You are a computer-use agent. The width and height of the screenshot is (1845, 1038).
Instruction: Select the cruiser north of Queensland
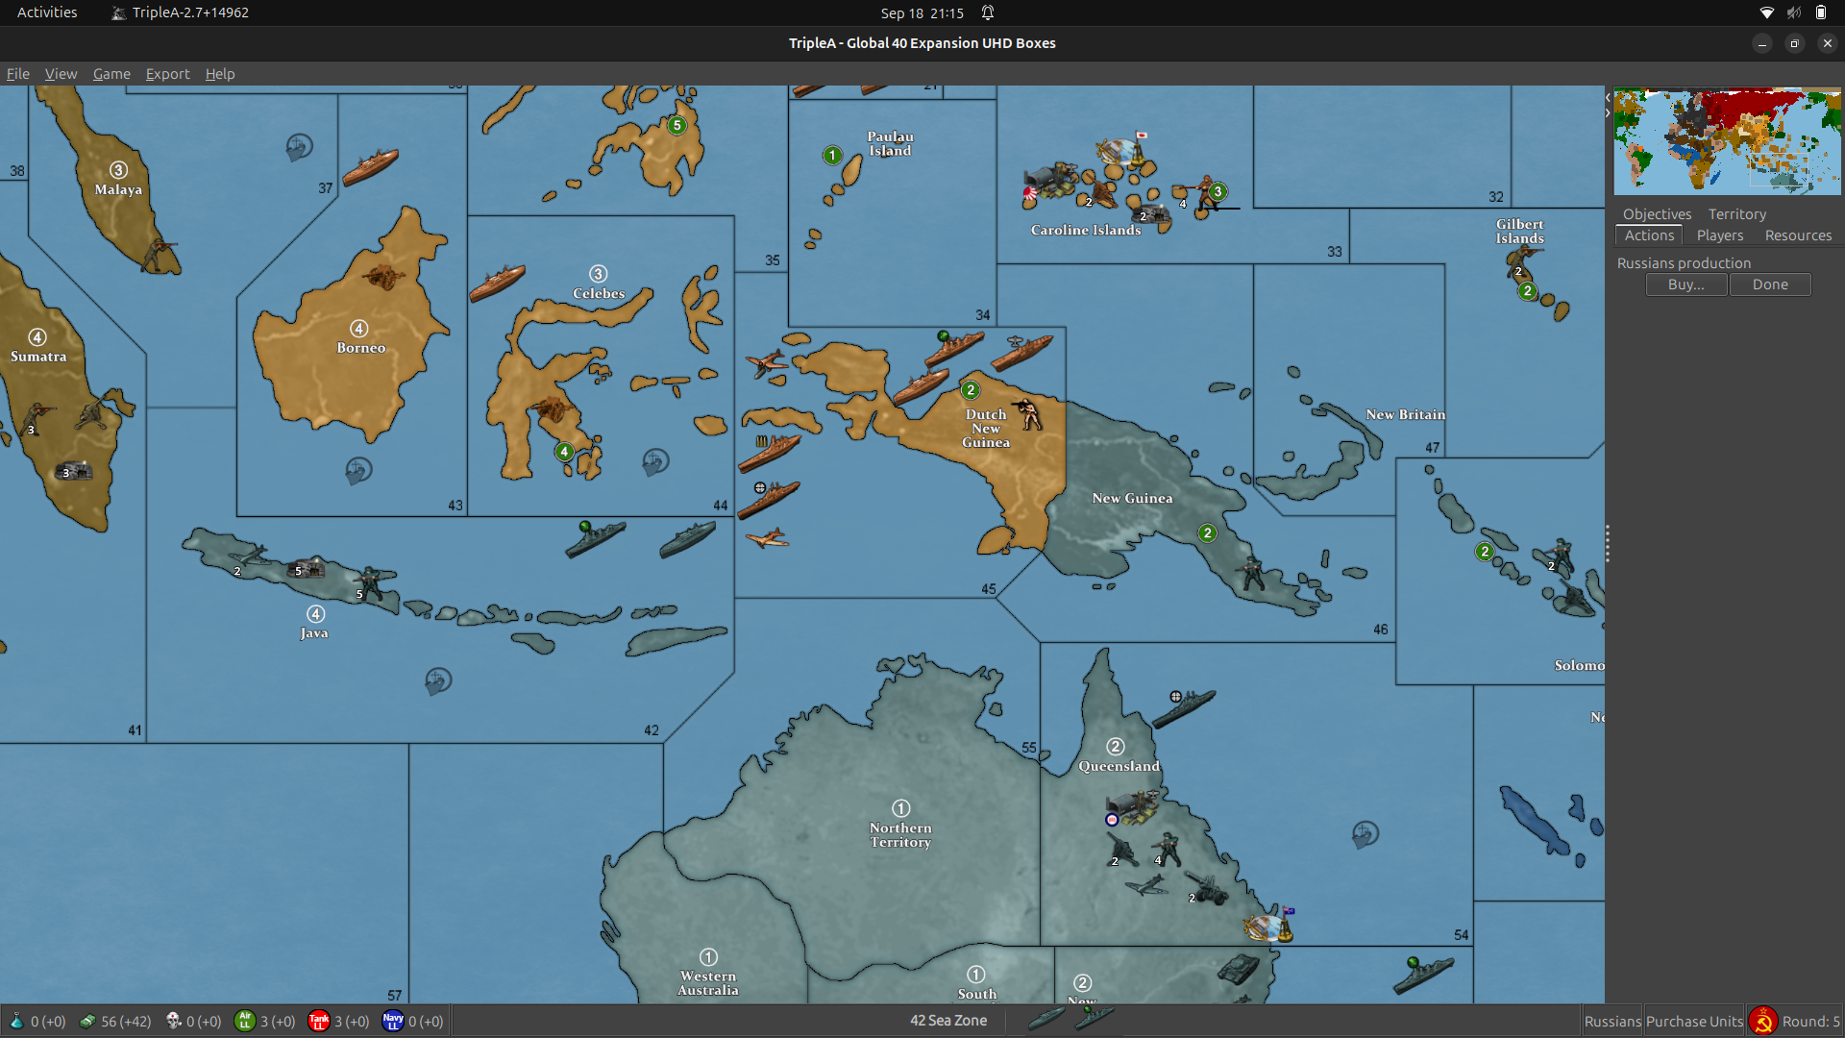click(1184, 708)
